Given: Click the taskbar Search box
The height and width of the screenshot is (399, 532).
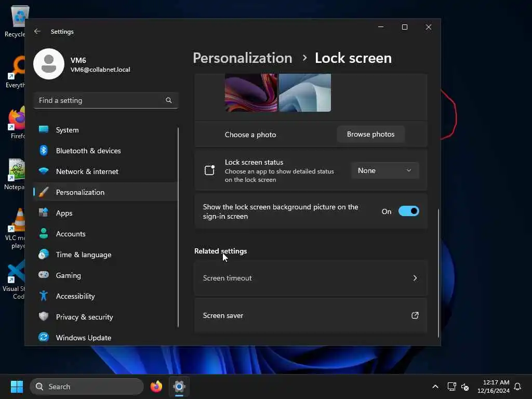Looking at the screenshot, I should point(87,387).
